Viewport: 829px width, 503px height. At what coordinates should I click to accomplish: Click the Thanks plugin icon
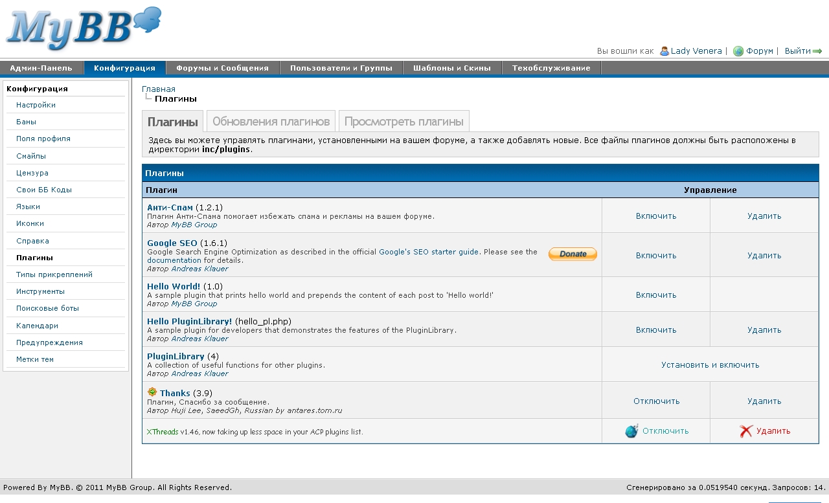[x=152, y=392]
